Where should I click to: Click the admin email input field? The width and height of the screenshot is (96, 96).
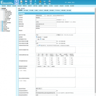point(46,24)
